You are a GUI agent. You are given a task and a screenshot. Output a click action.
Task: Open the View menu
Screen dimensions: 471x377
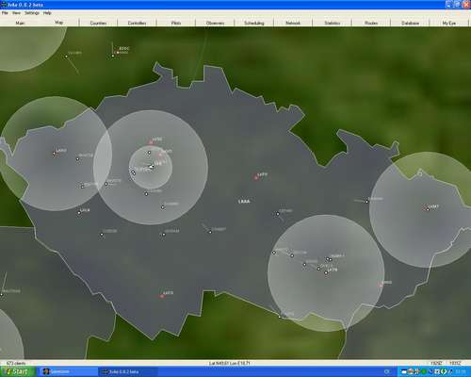(x=16, y=13)
